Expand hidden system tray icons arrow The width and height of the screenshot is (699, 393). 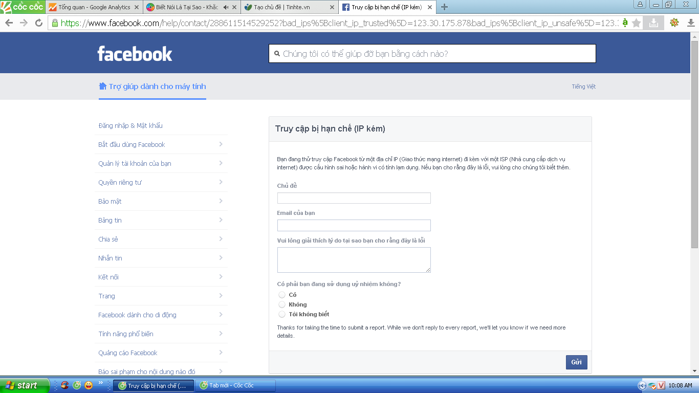click(642, 385)
